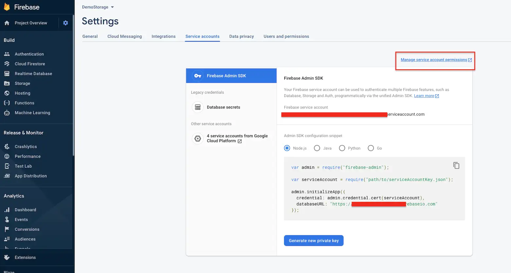Open the DemoStorage project dropdown
The width and height of the screenshot is (511, 273).
point(98,7)
